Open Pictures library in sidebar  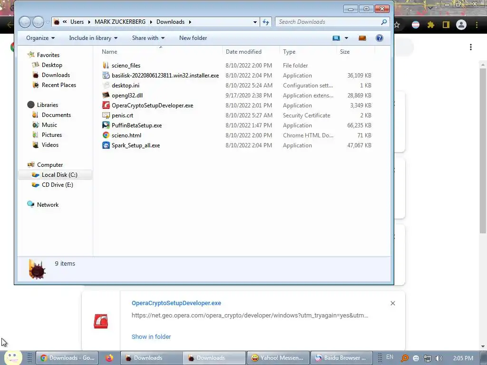(51, 134)
